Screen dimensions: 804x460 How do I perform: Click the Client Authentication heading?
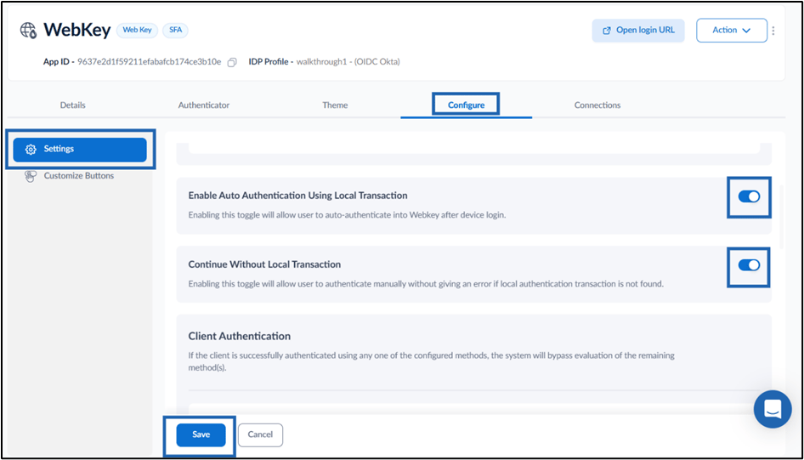(x=240, y=337)
